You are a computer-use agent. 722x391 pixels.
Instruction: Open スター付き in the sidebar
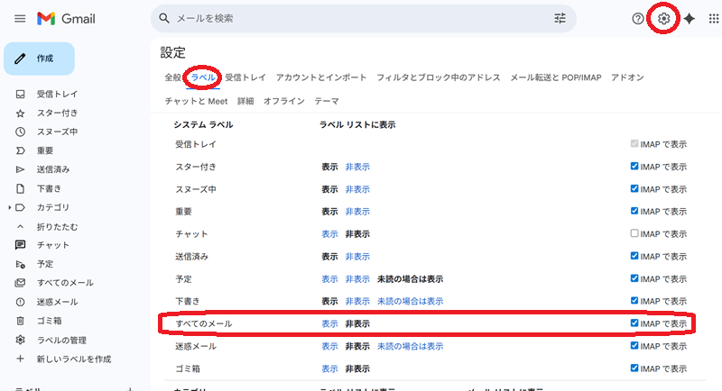(57, 113)
